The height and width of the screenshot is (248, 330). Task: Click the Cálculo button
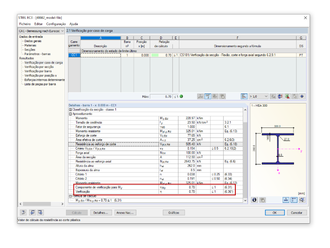[x=76, y=213]
